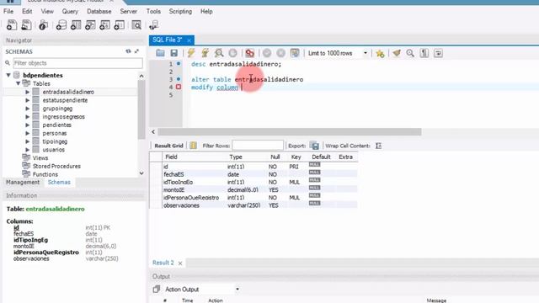Image resolution: width=539 pixels, height=303 pixels.
Task: Click the Result Grid button
Action: [x=168, y=146]
